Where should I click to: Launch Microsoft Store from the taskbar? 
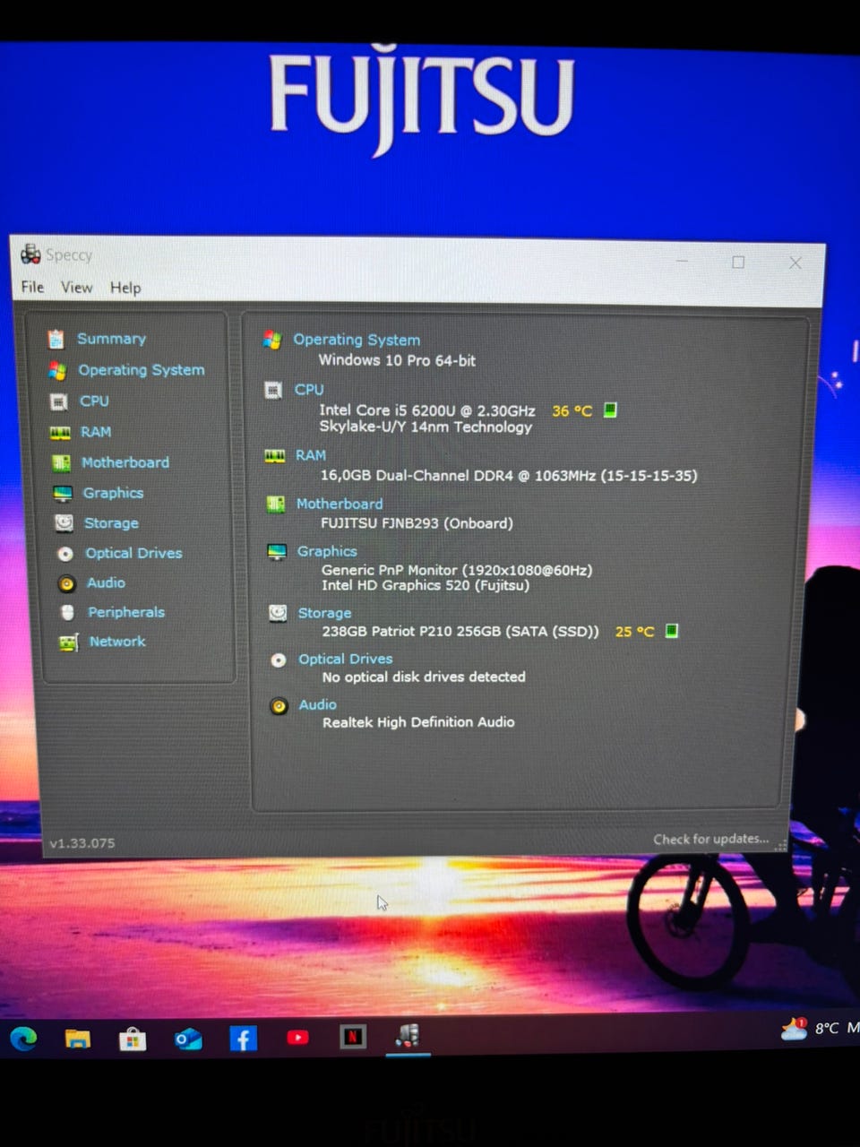[133, 1039]
